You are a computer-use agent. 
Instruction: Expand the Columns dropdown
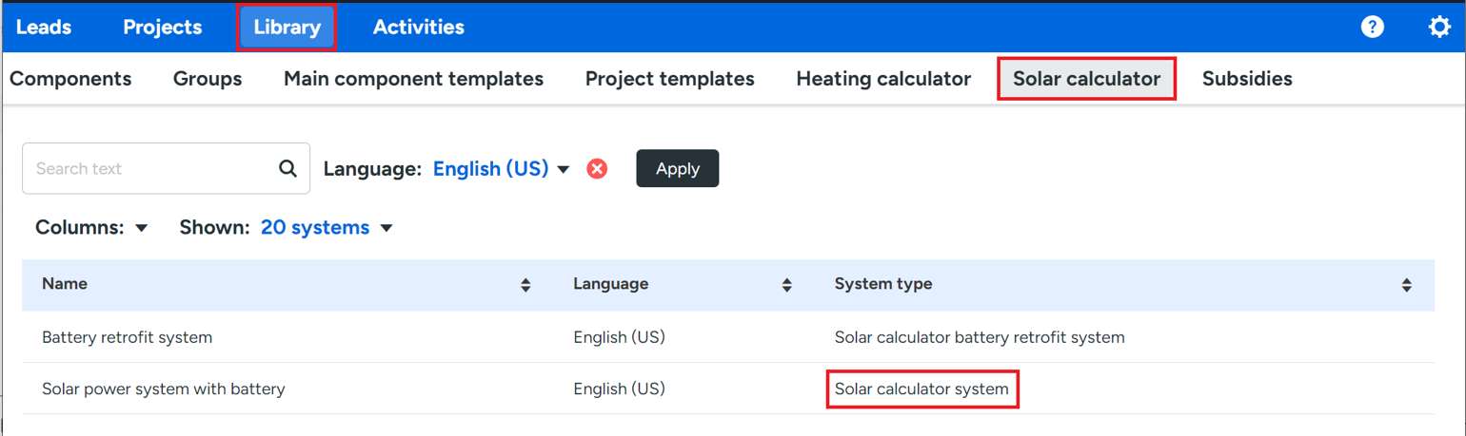point(92,228)
